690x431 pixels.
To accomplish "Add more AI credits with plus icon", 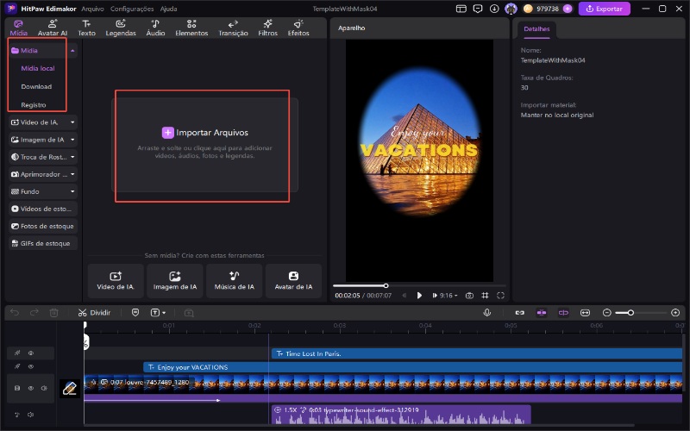I will (x=568, y=9).
